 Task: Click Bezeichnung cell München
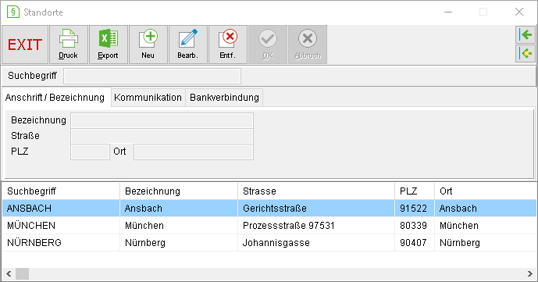179,226
